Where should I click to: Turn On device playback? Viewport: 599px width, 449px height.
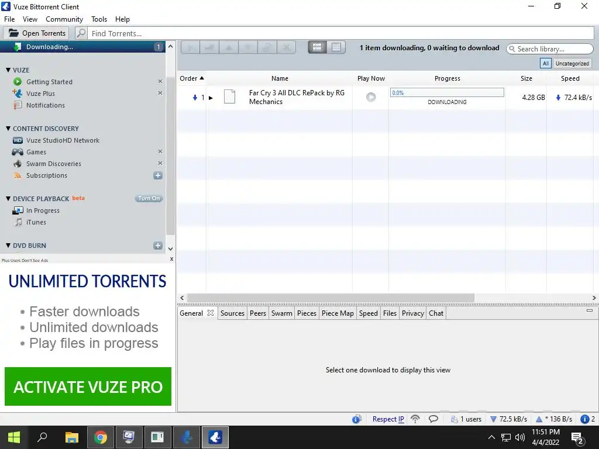tap(149, 198)
